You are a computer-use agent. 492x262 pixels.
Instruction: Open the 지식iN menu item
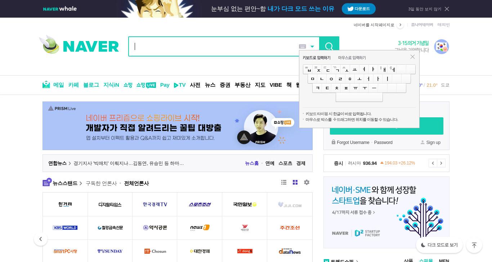(111, 85)
